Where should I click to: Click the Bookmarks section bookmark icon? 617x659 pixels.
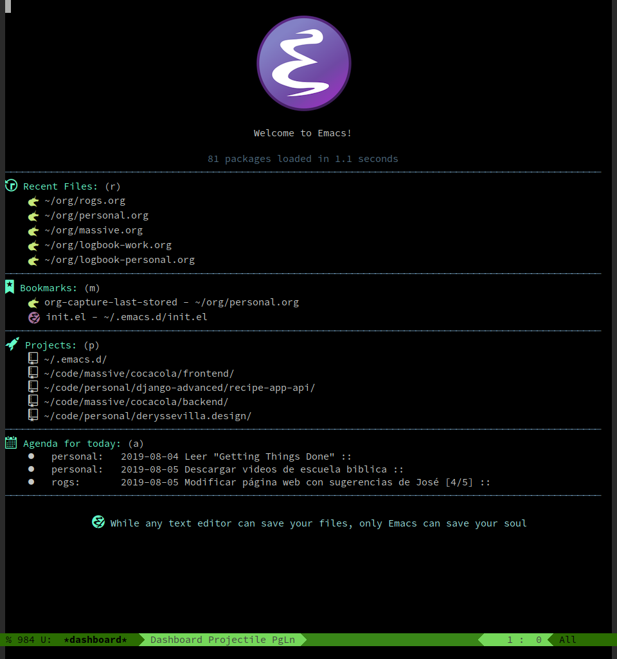tap(10, 287)
